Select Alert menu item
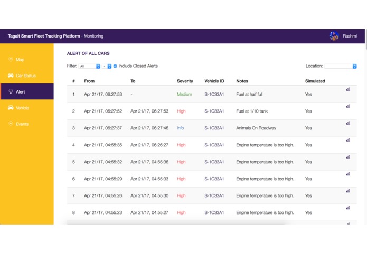Viewport: 367px width, 261px height. click(x=27, y=91)
